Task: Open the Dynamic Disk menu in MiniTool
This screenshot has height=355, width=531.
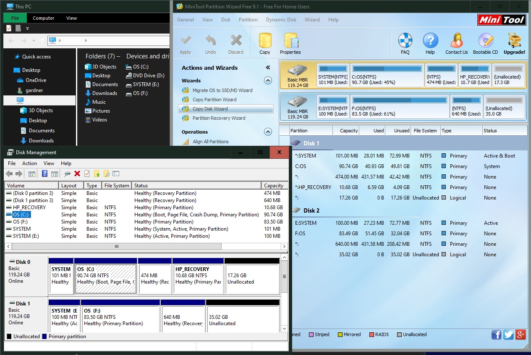Action: tap(281, 20)
